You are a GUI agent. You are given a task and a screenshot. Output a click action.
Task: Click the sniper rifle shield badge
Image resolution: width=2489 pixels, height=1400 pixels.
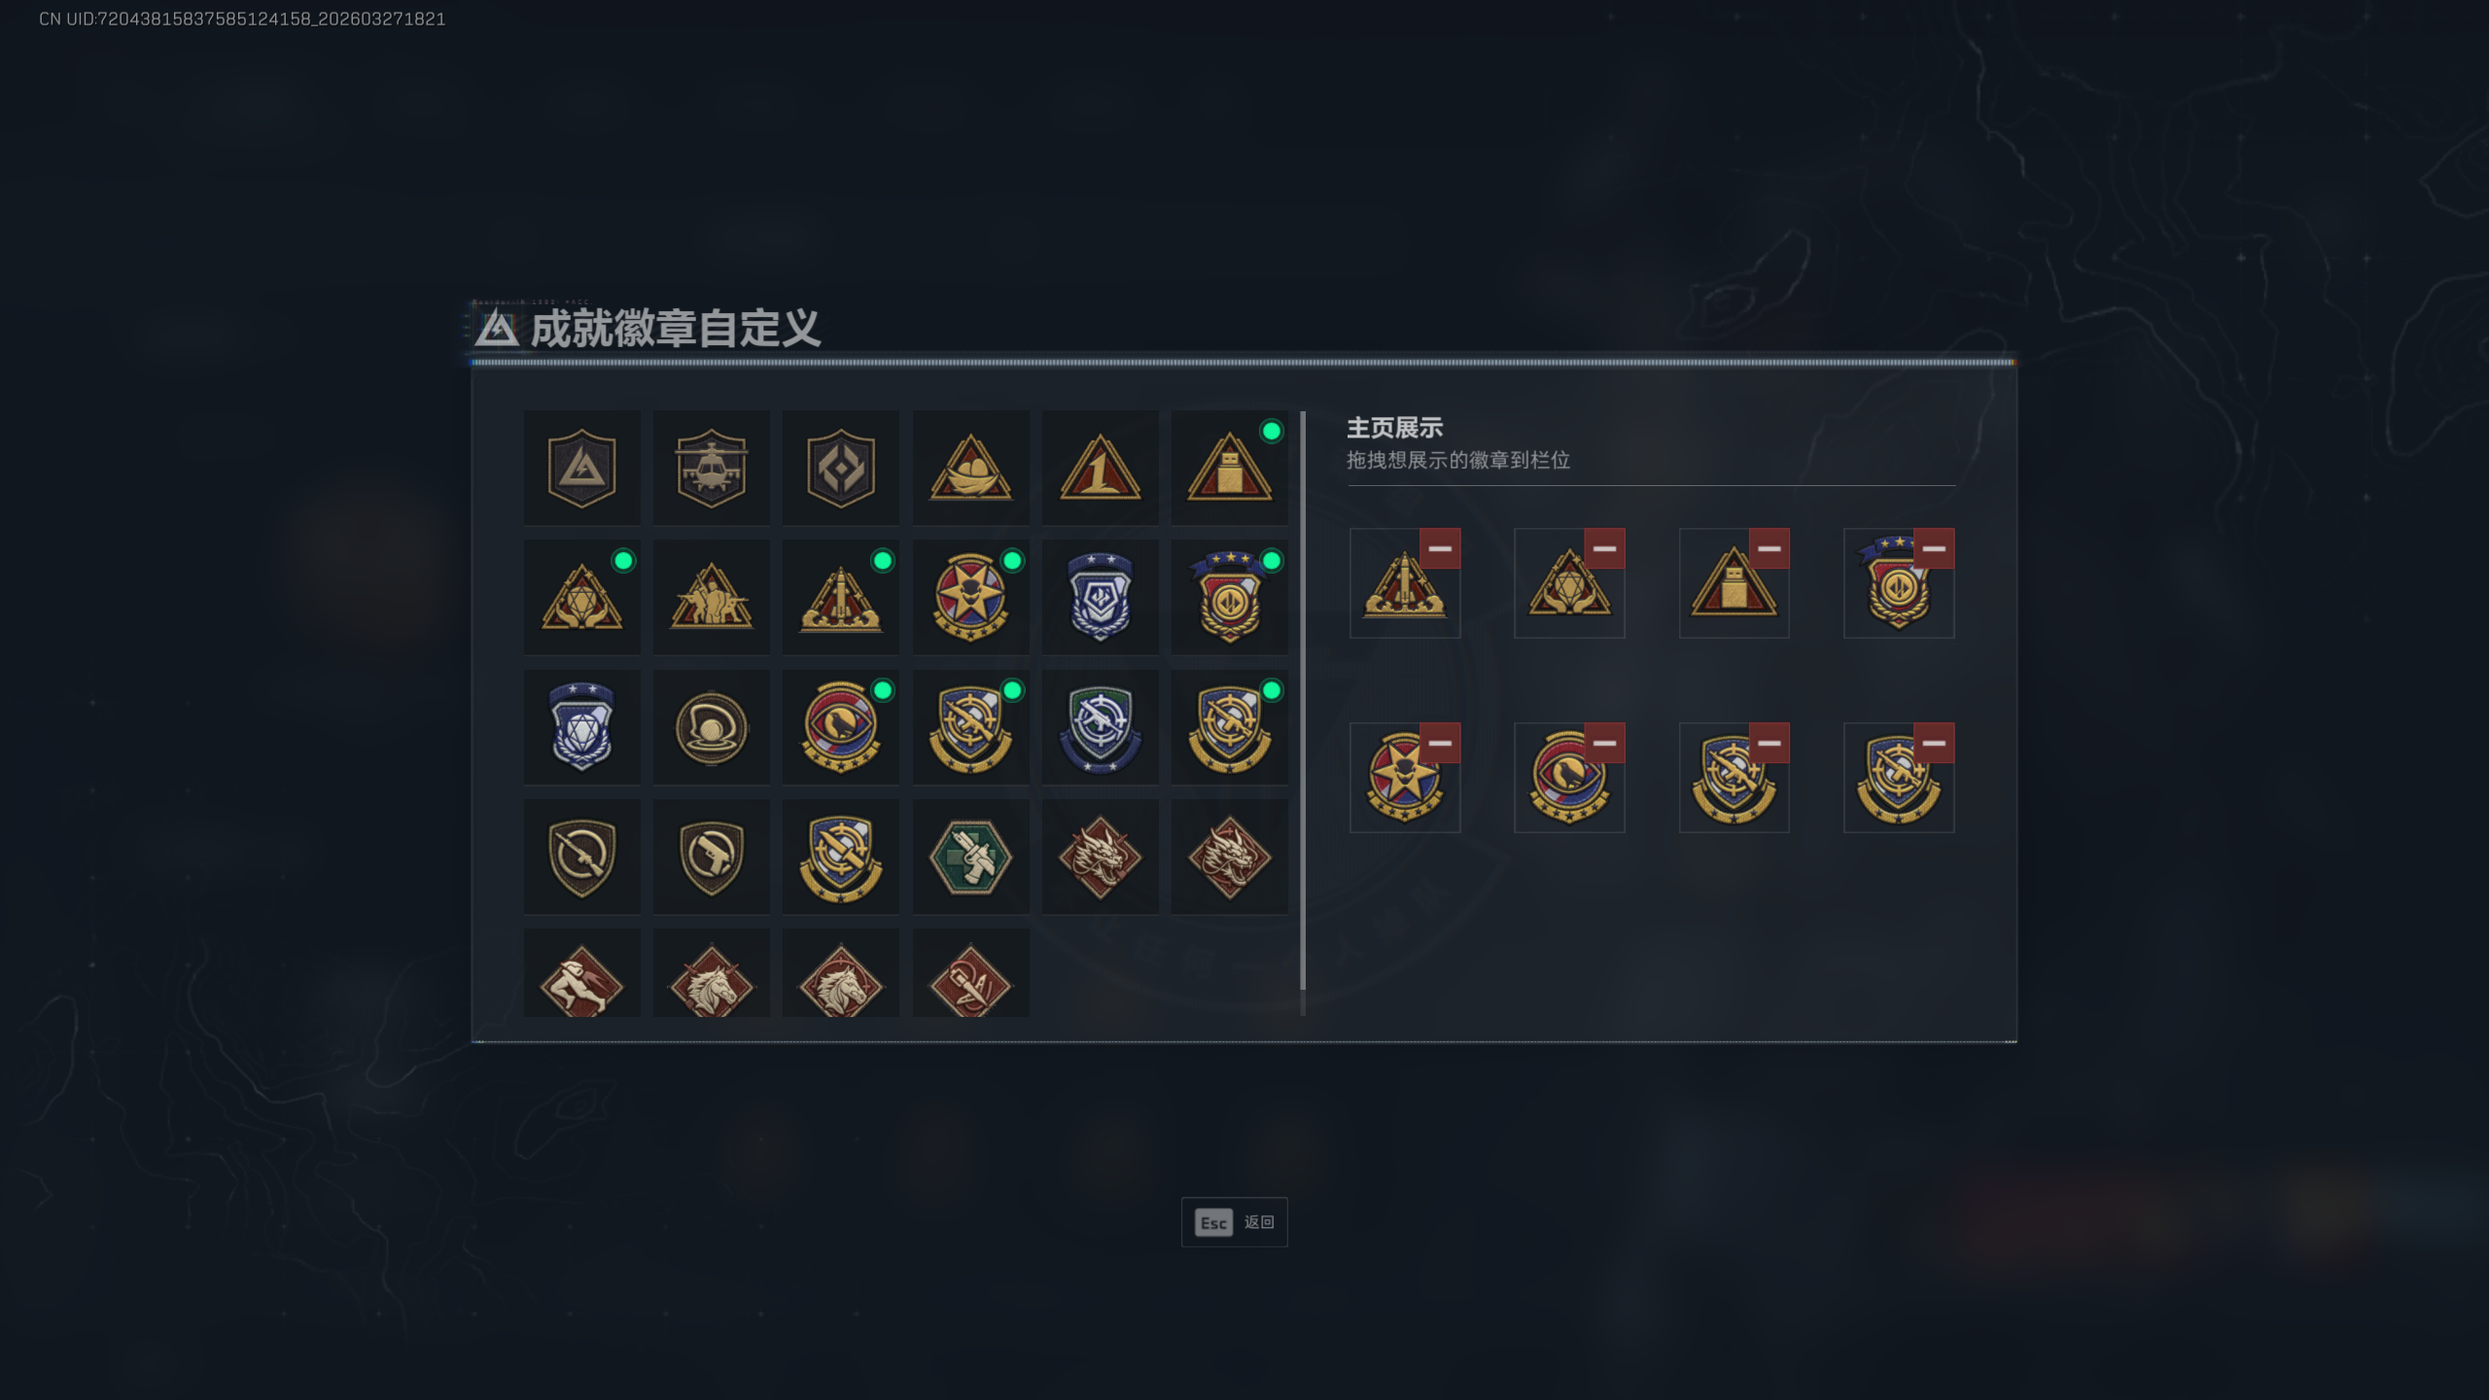tap(581, 857)
